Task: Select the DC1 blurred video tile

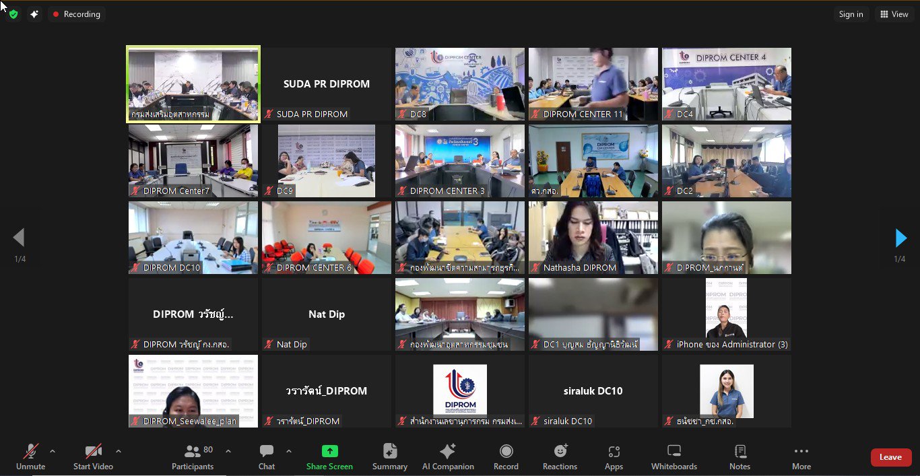Action: 593,314
